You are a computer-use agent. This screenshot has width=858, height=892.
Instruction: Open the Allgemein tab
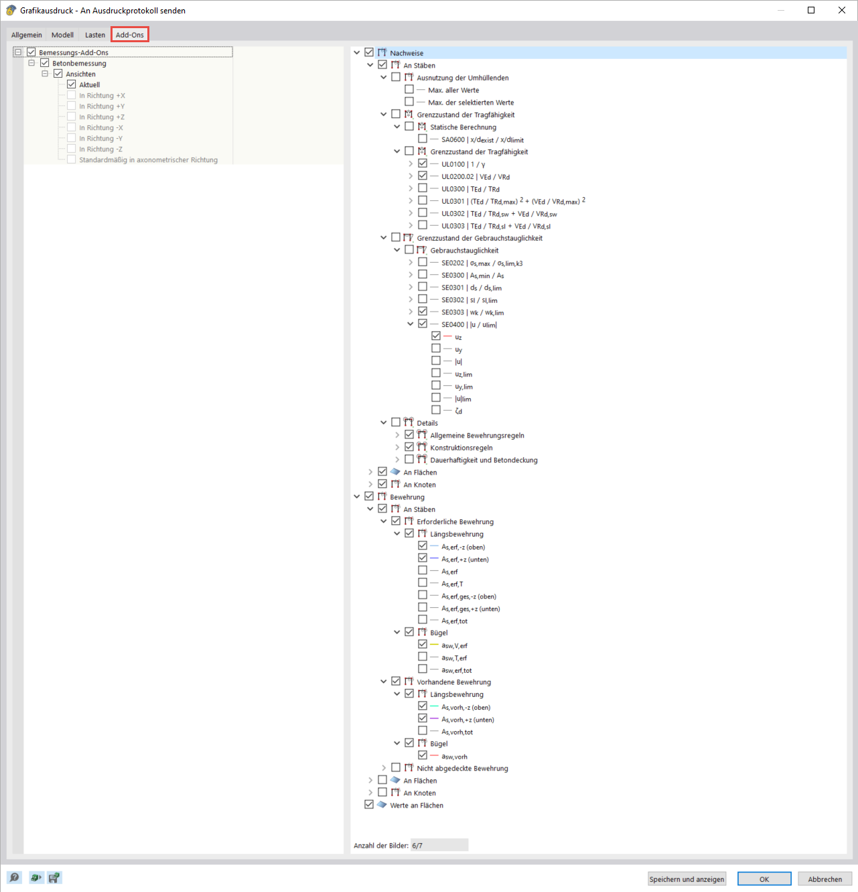pos(27,34)
